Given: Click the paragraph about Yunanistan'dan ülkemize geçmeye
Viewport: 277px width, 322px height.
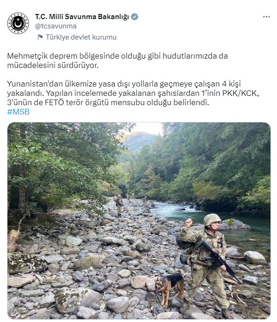Looking at the screenshot, I should click(x=133, y=93).
